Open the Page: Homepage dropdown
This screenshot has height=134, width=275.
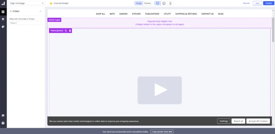point(27,3)
